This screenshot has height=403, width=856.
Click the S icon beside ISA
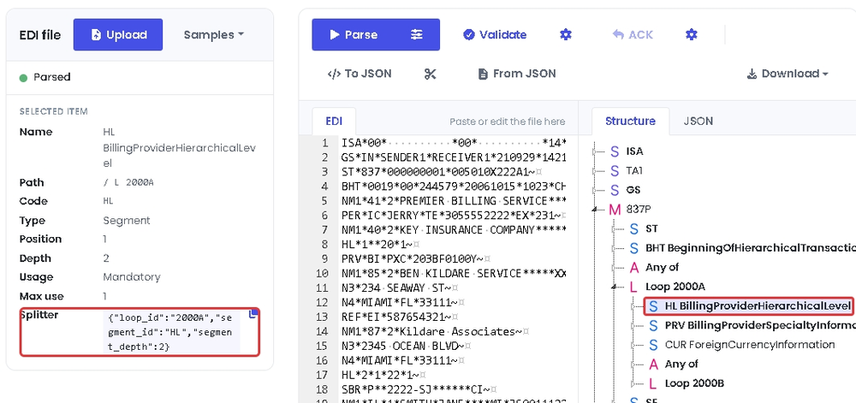(615, 151)
